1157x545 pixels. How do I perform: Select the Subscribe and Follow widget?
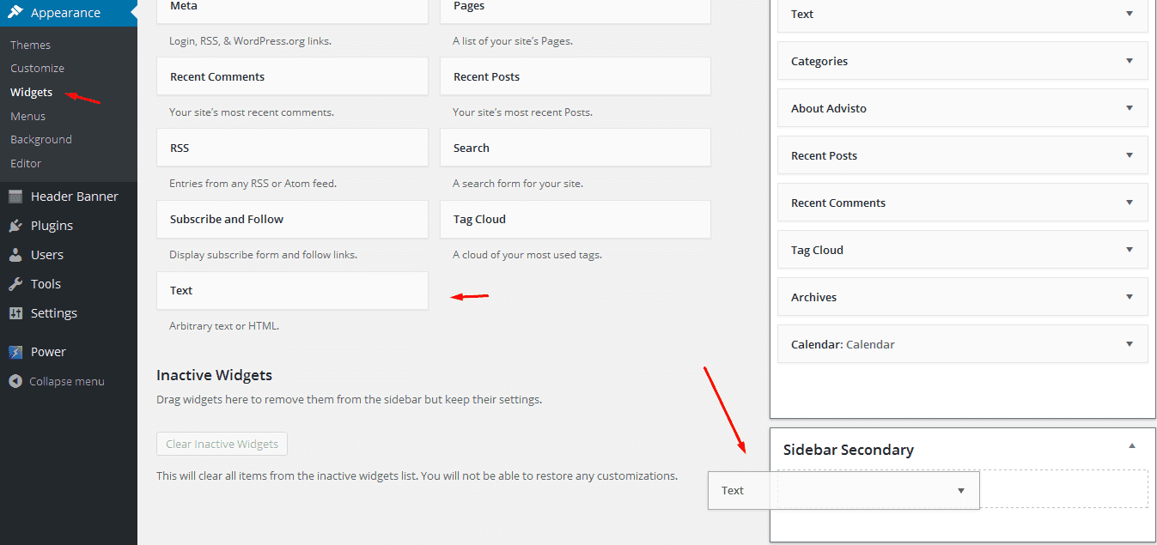point(292,220)
